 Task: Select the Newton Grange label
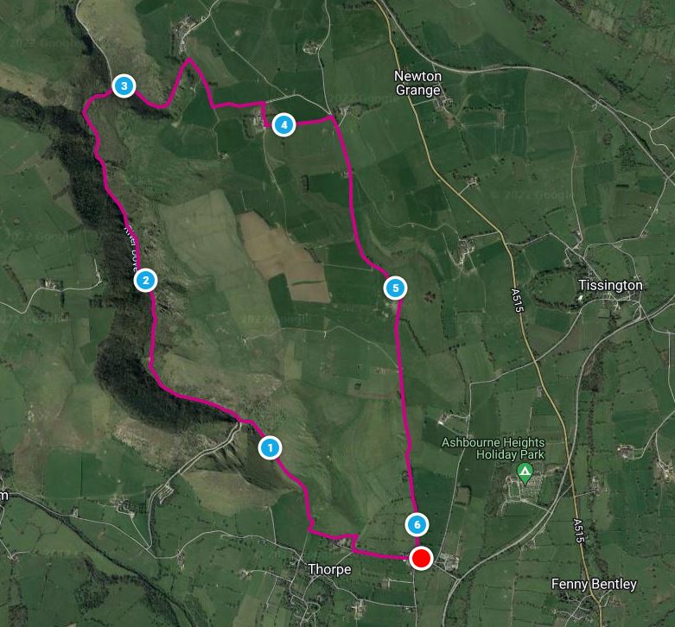[418, 83]
